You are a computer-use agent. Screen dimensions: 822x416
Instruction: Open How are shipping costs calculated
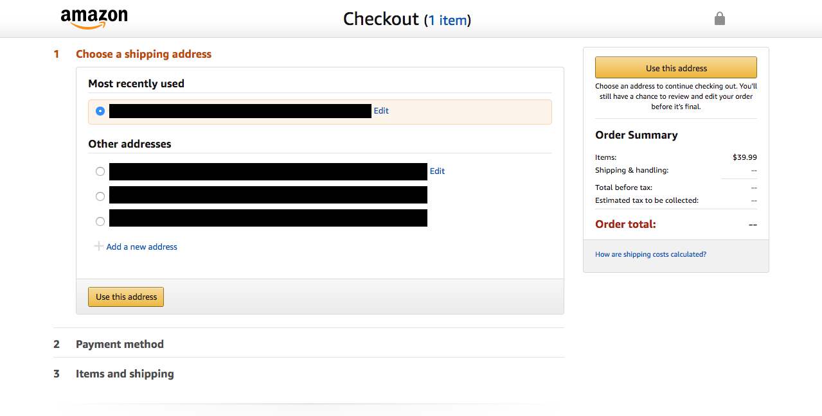[650, 254]
